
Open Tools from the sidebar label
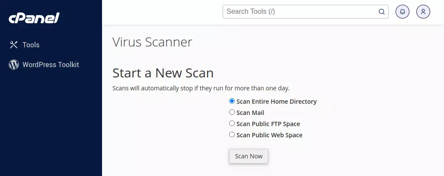[31, 45]
